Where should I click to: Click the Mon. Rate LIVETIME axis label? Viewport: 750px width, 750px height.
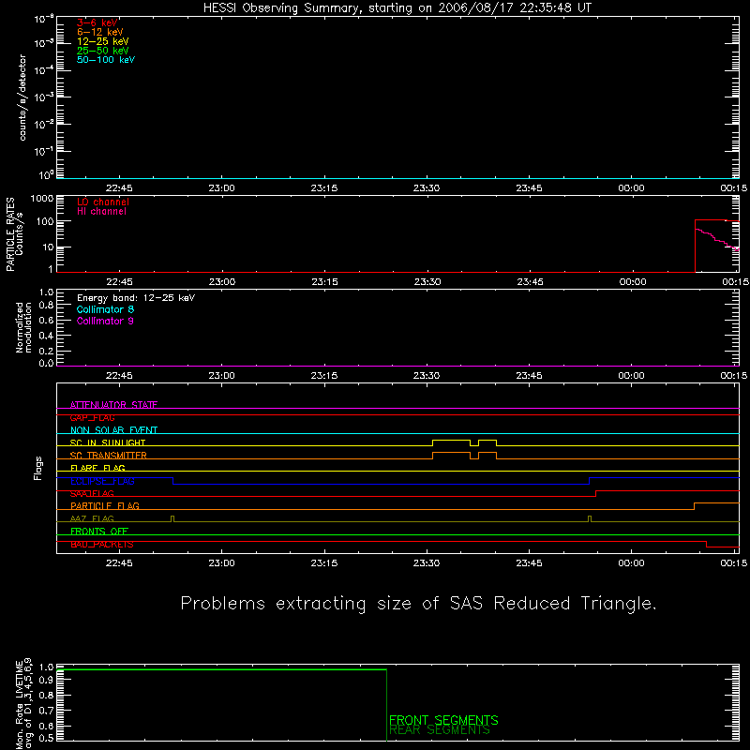pyautogui.click(x=23, y=703)
